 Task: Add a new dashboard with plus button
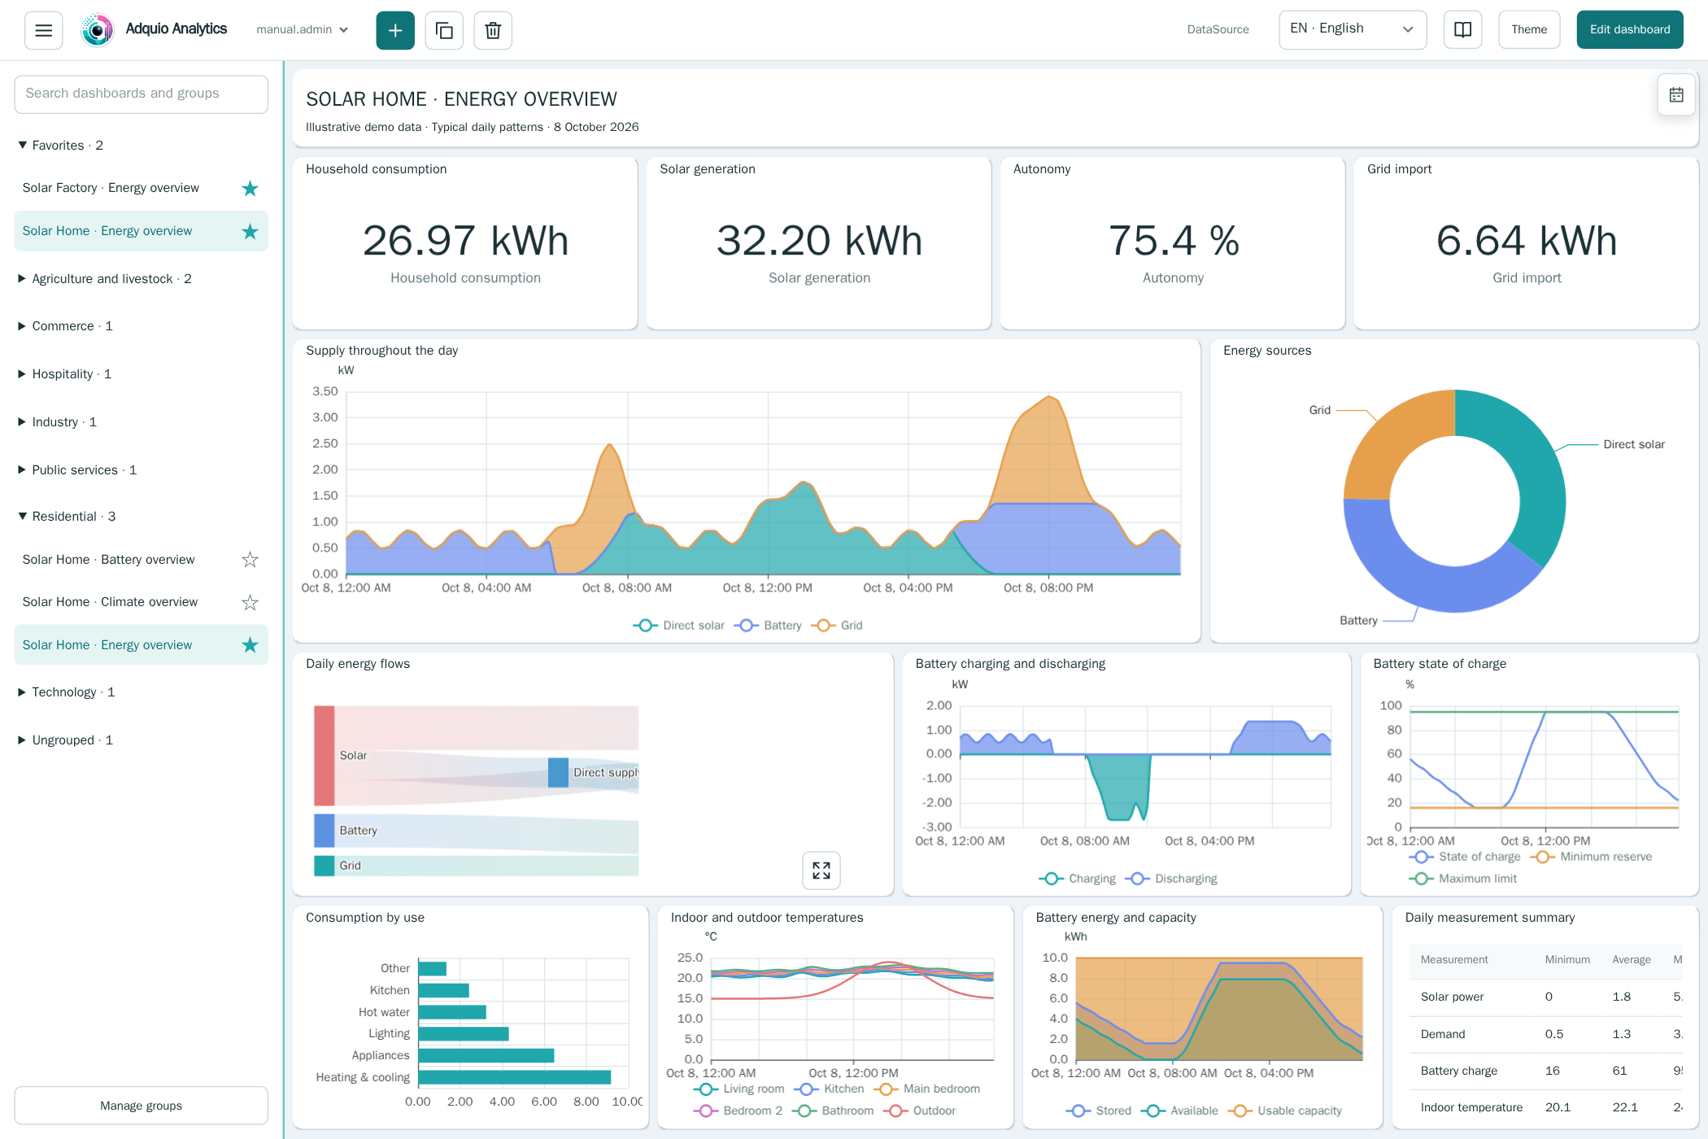pos(395,30)
